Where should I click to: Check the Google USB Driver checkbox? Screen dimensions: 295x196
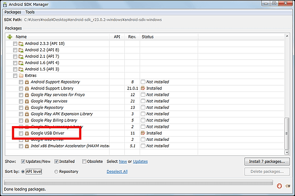pos(21,133)
